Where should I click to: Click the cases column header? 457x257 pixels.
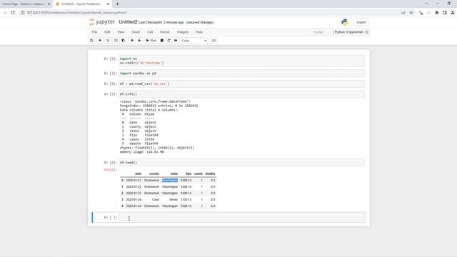tap(199, 173)
